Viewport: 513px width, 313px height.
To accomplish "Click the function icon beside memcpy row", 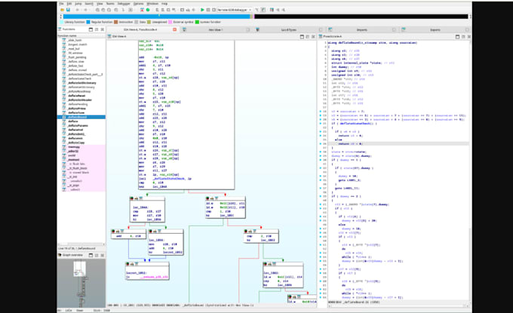I will tap(64, 147).
